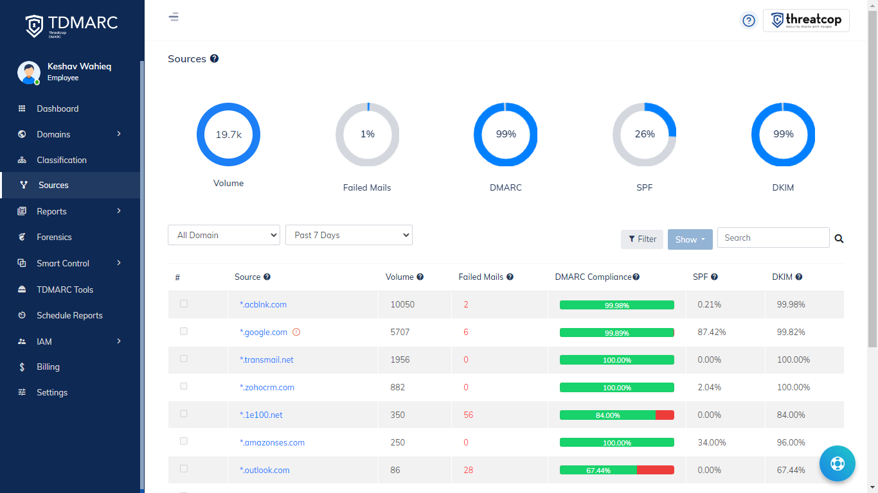Click the Filter button

click(x=642, y=239)
